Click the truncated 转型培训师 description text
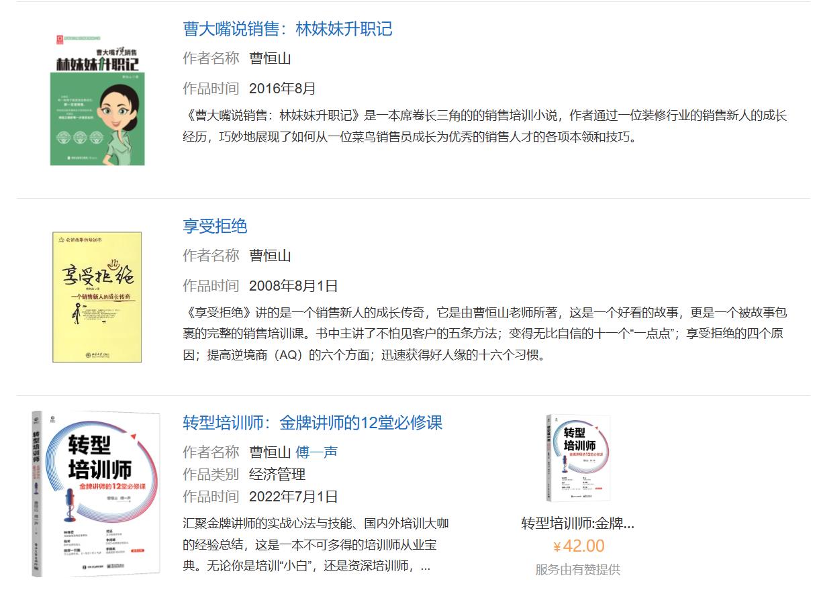This screenshot has width=815, height=600. coord(316,544)
